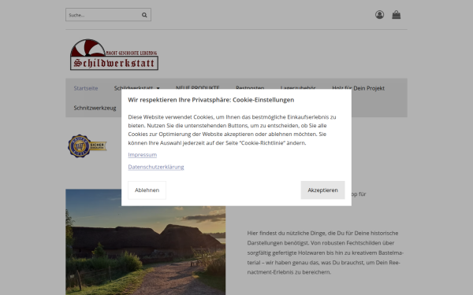Go to Startseite menu item

[x=86, y=88]
